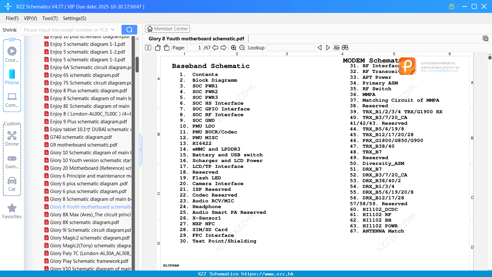Open the Member Center
The height and width of the screenshot is (277, 492).
(x=167, y=29)
